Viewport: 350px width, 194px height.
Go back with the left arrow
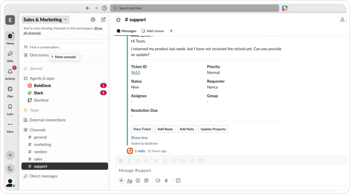[x=88, y=8]
